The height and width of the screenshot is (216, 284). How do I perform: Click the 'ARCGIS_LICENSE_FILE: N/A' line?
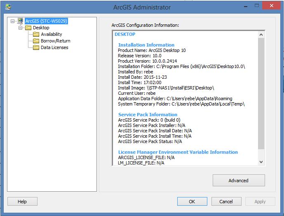click(146, 157)
